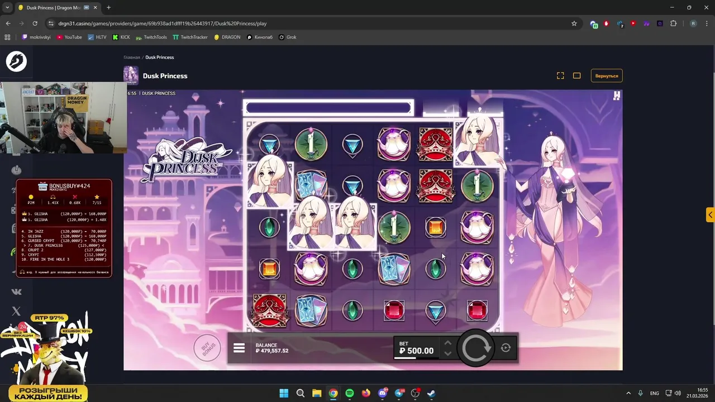Open a new browser tab
The image size is (715, 402).
(x=108, y=8)
